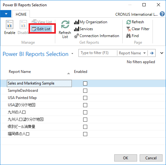This screenshot has width=166, height=165.
Task: Toggle Enabled checkbox for USA Painted Map
Action: pyautogui.click(x=85, y=98)
